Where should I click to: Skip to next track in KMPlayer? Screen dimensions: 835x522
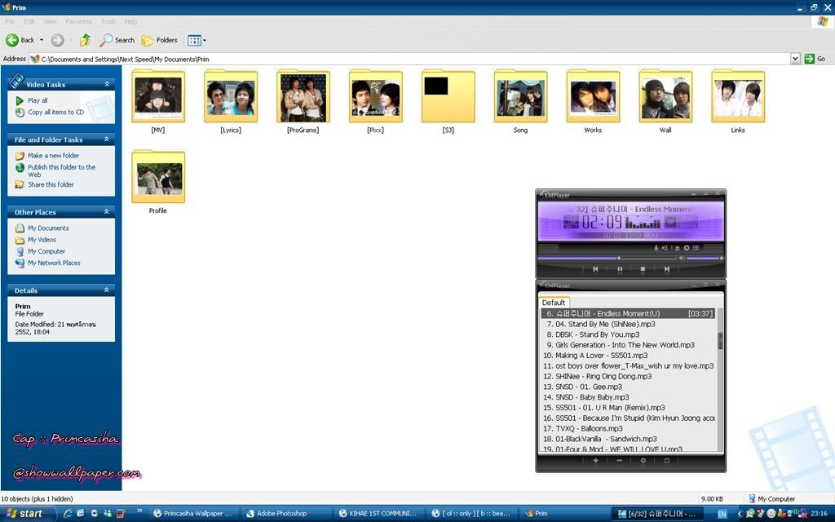[x=666, y=269]
